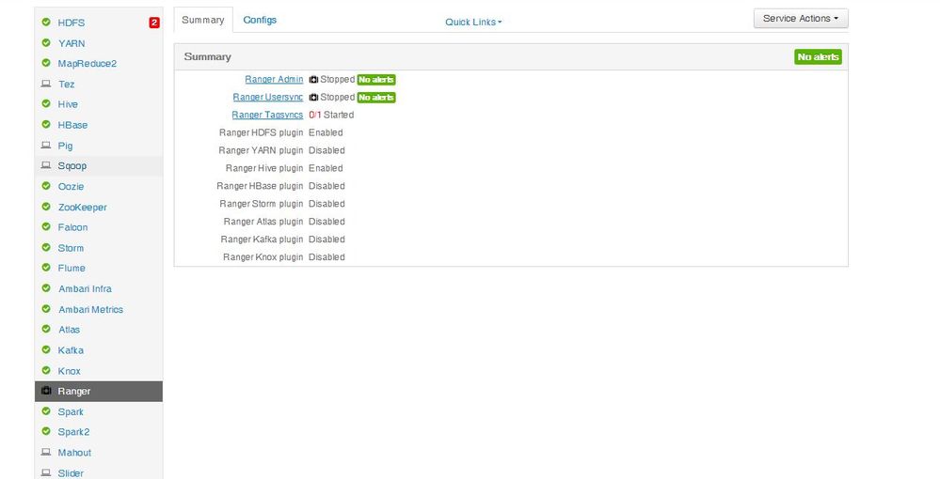Open the HBase service page

(72, 125)
